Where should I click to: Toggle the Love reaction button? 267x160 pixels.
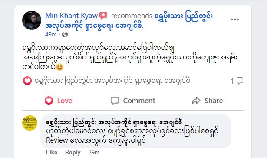click(59, 101)
